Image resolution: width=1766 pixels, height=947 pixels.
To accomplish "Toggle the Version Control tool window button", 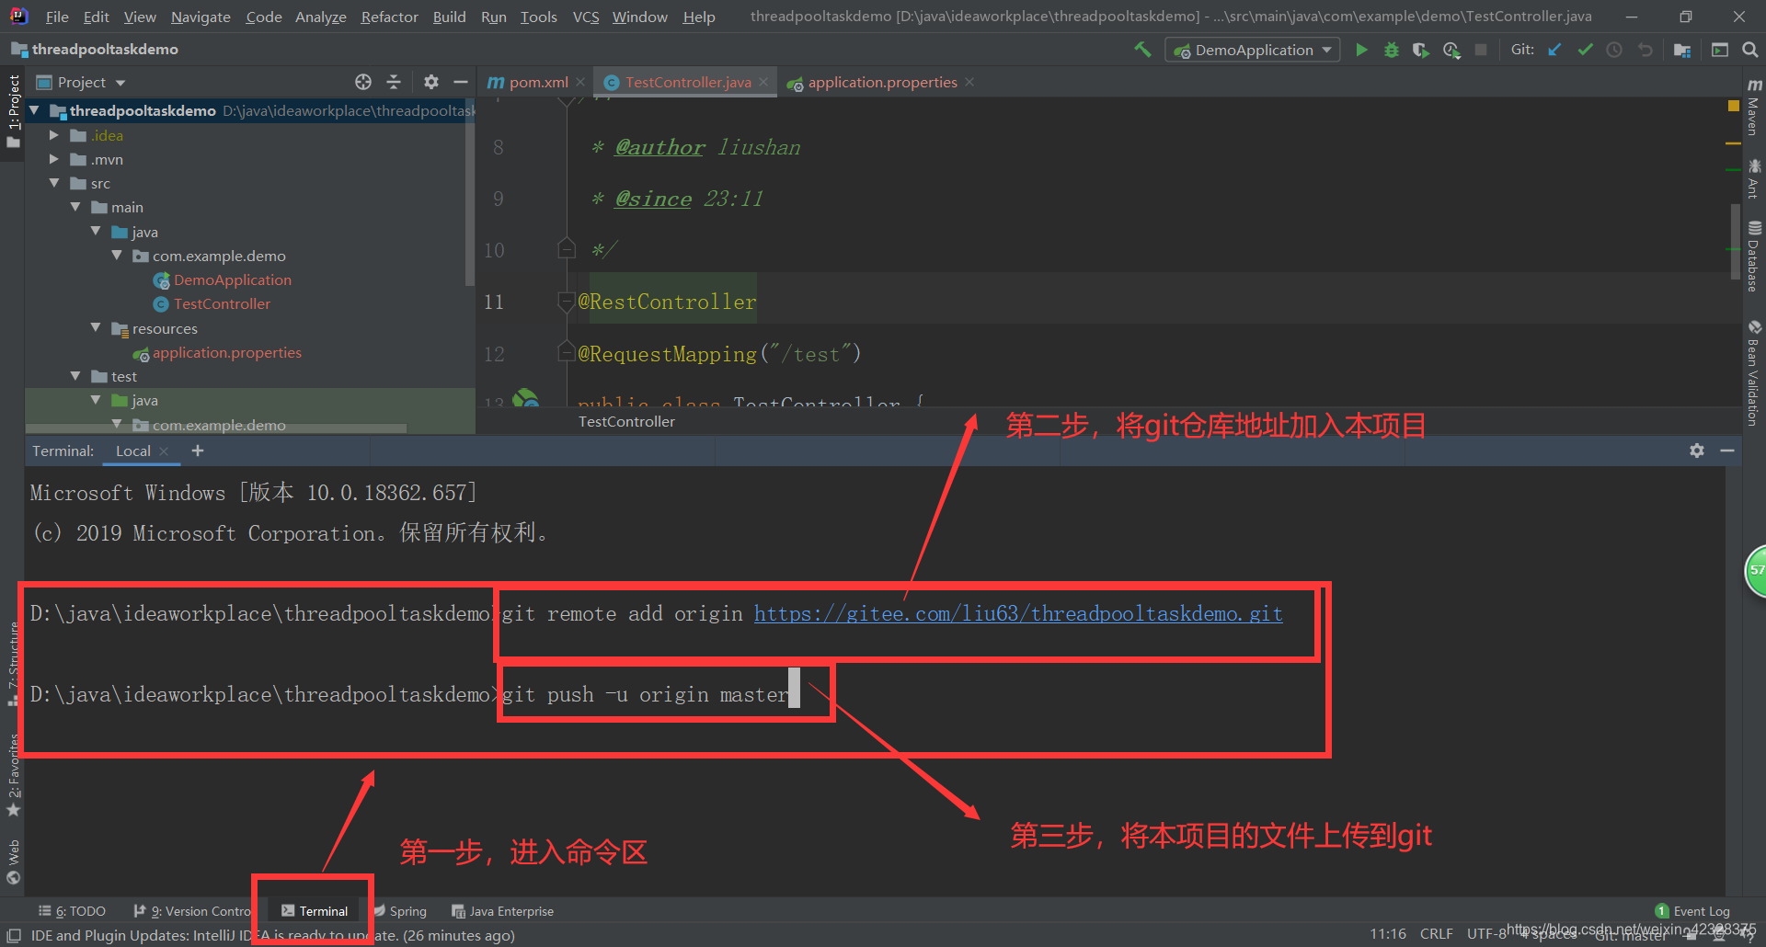I will tap(192, 911).
